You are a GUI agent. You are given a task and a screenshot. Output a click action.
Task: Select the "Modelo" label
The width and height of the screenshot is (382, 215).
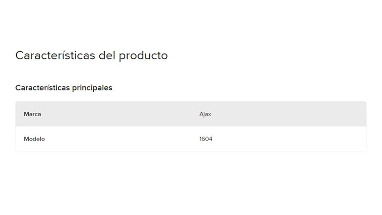(x=34, y=139)
